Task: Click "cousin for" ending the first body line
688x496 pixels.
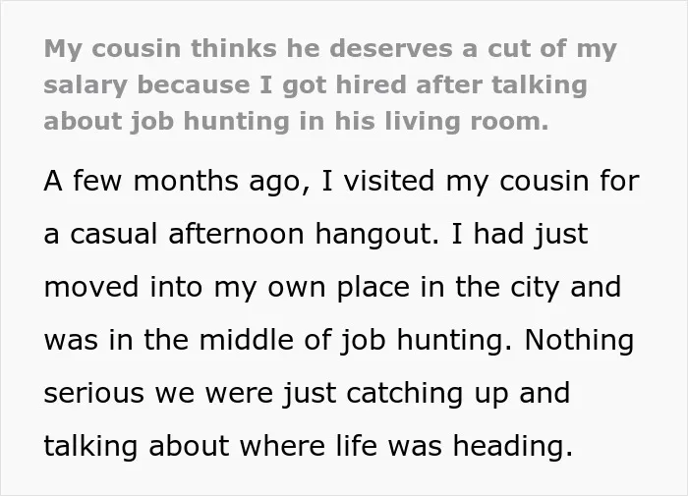Action: point(569,181)
